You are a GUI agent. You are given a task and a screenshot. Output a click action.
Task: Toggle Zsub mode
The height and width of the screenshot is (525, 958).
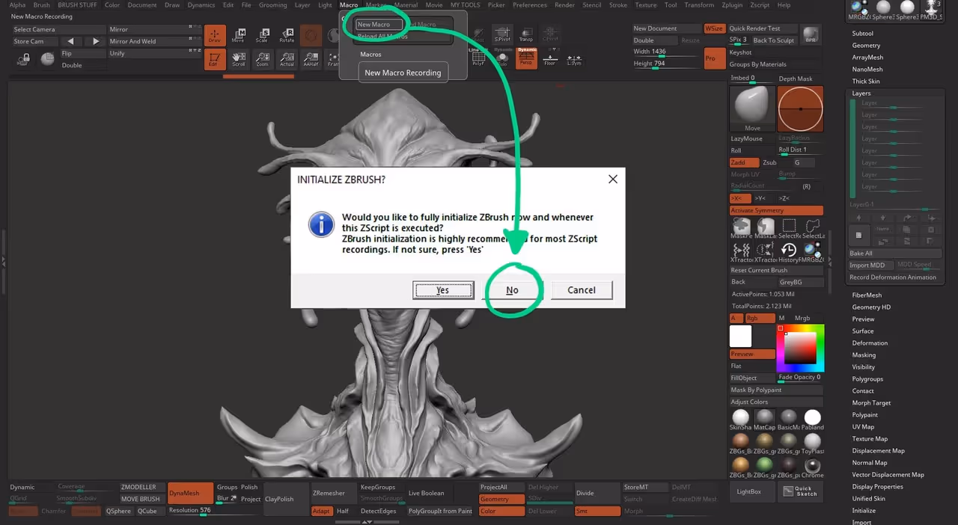769,162
